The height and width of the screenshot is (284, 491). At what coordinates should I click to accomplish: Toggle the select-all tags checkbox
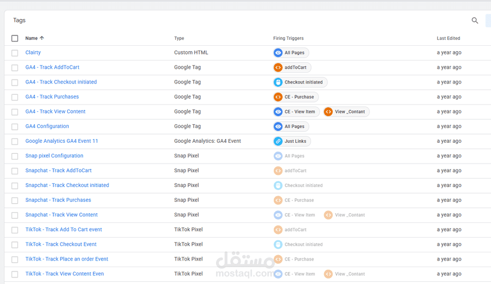(x=15, y=38)
